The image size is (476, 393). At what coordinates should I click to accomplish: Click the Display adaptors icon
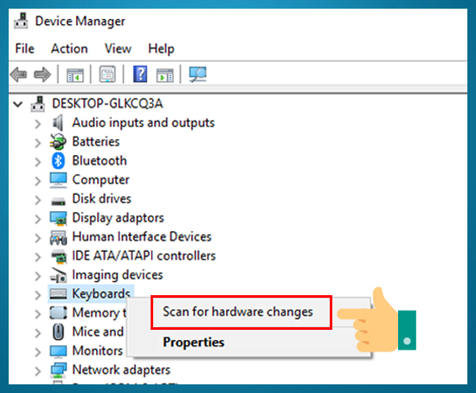click(58, 218)
